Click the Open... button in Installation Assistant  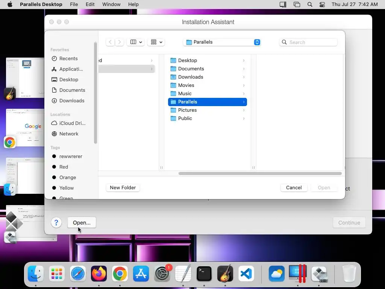(82, 223)
